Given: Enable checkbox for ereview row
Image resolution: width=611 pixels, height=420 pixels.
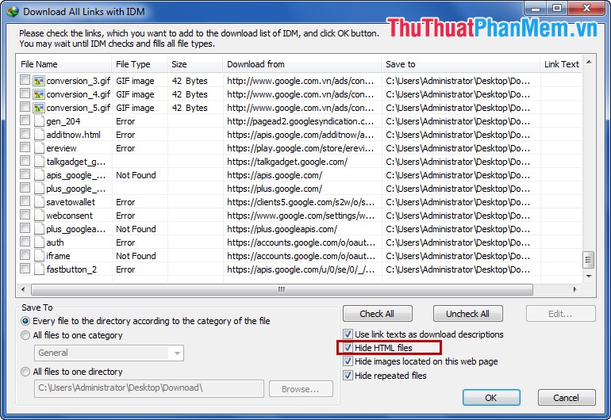Looking at the screenshot, I should [25, 147].
